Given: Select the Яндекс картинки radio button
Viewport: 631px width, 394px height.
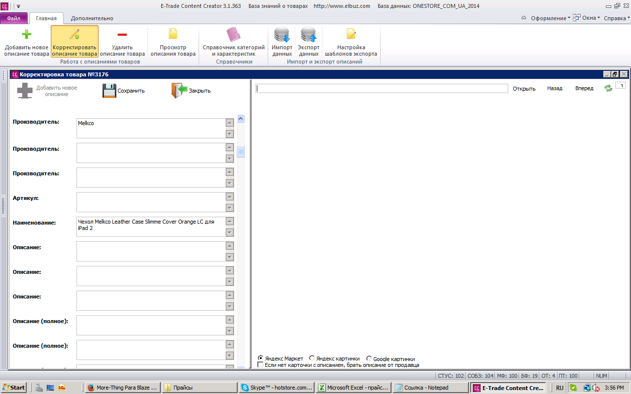Looking at the screenshot, I should 312,359.
